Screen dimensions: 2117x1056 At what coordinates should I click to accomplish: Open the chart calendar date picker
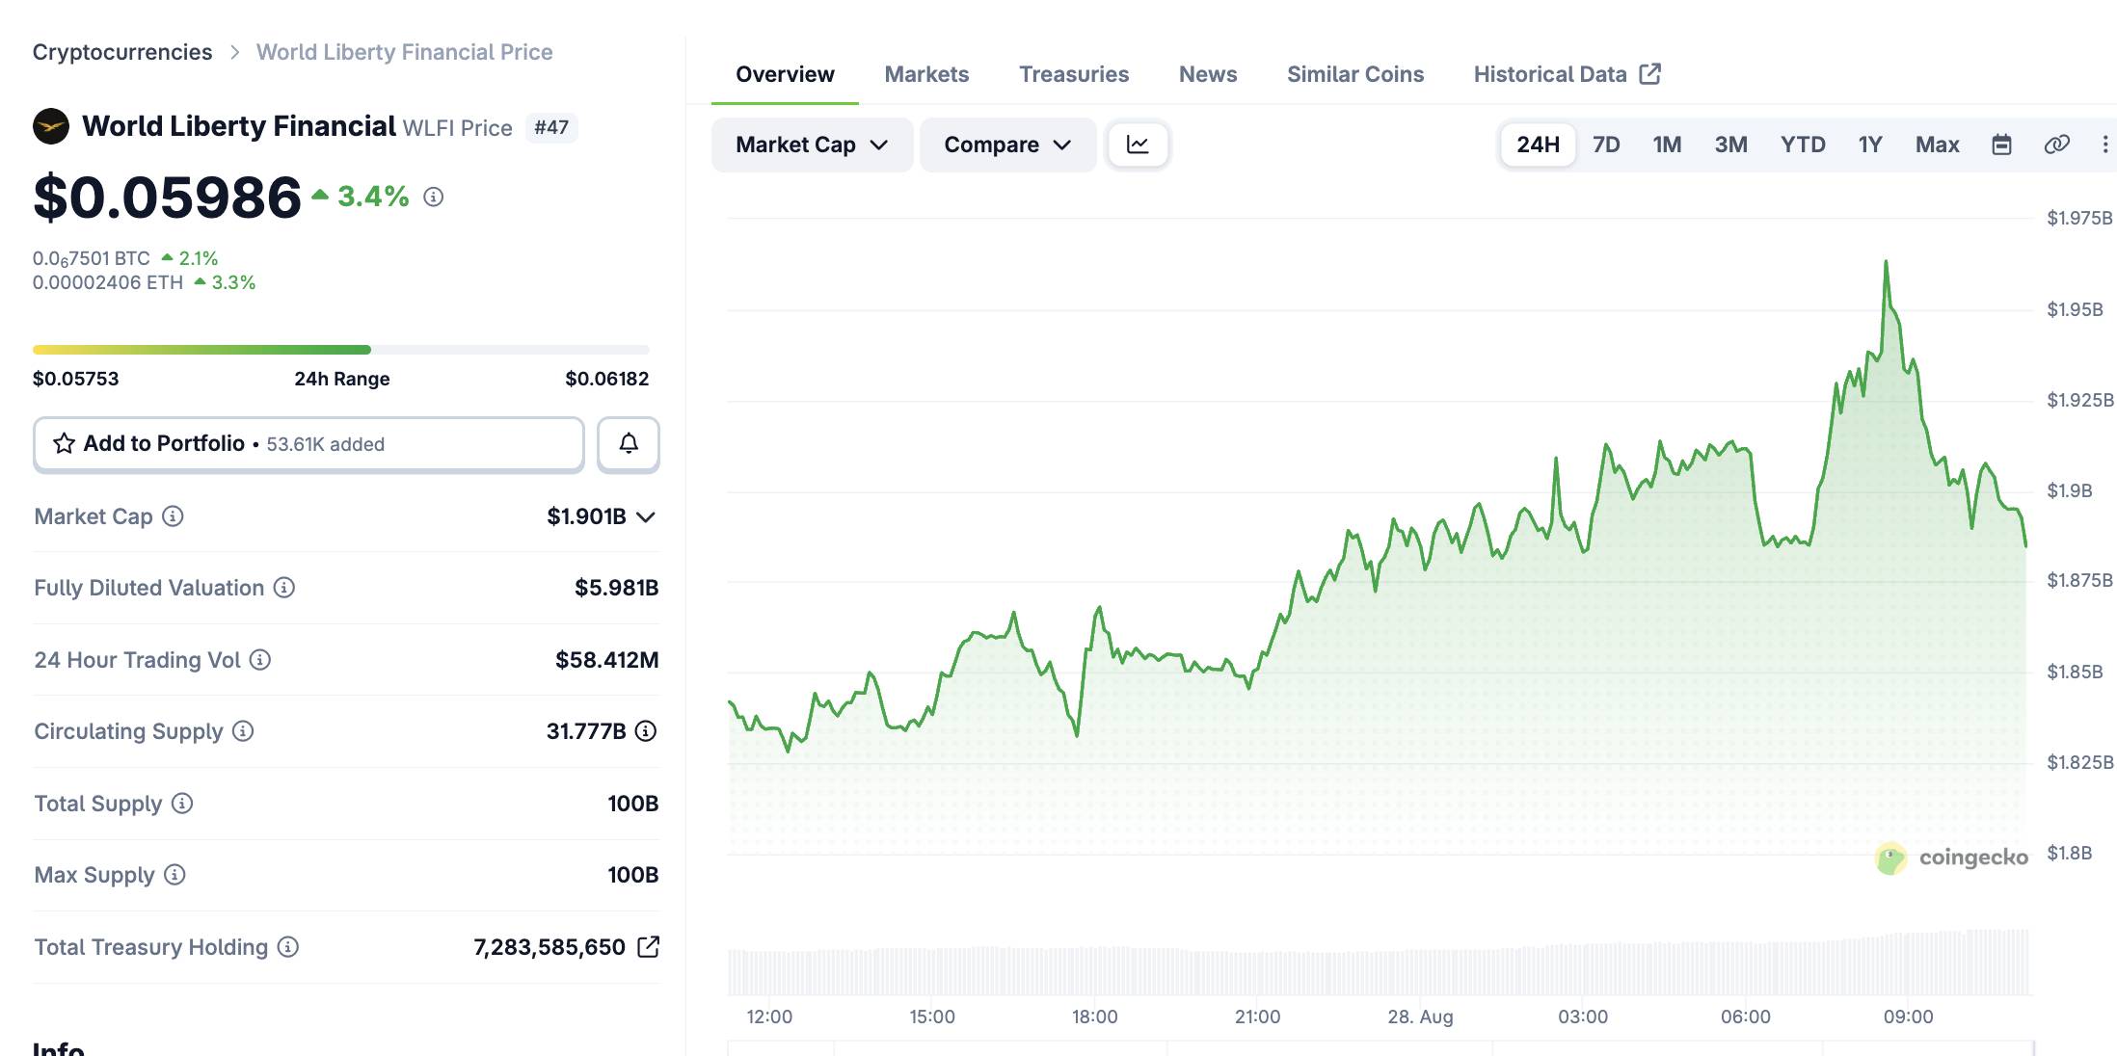2001,145
